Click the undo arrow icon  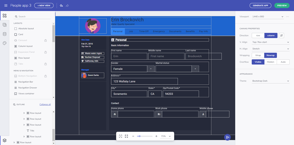click(61, 6)
